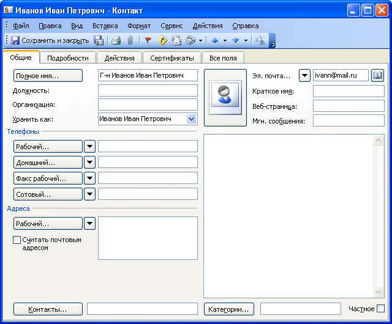Check Считать почтовым адресом checkbox
This screenshot has height=324, width=392.
[17, 240]
